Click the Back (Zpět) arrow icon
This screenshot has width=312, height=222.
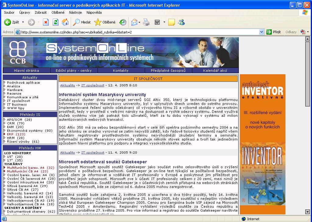pos(8,22)
